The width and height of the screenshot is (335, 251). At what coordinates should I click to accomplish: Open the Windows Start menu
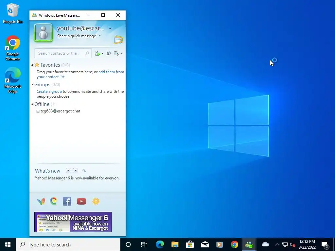point(8,244)
